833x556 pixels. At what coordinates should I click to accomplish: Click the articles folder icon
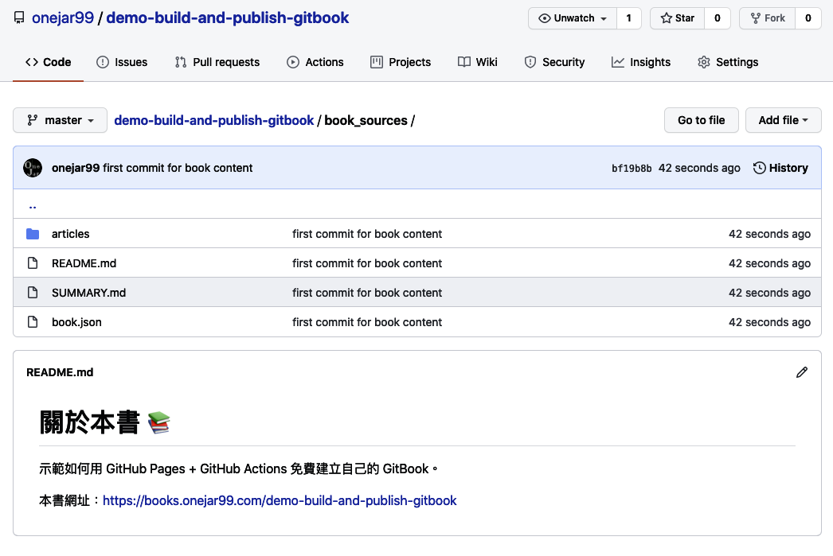[33, 234]
